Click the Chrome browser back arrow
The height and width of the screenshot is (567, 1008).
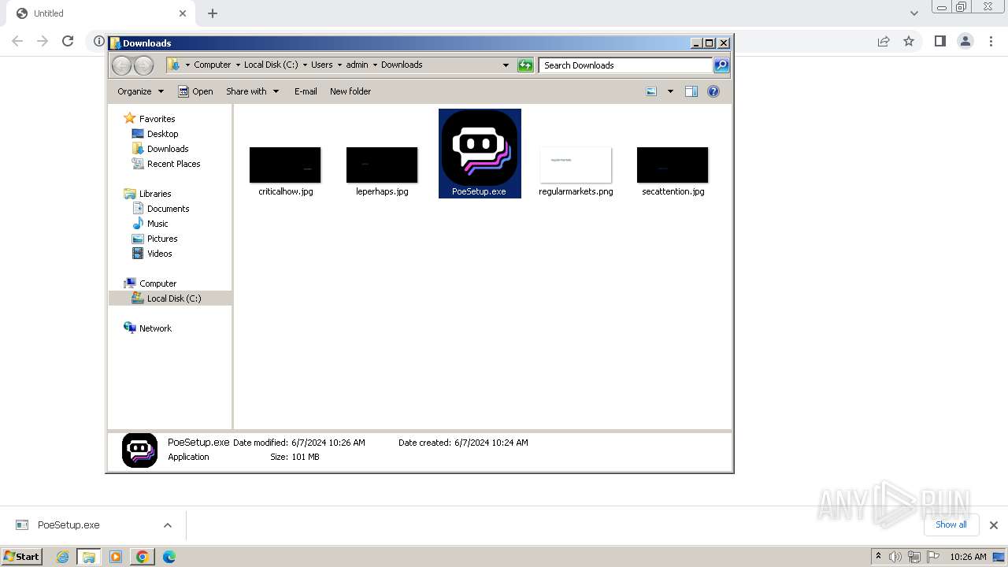coord(17,41)
